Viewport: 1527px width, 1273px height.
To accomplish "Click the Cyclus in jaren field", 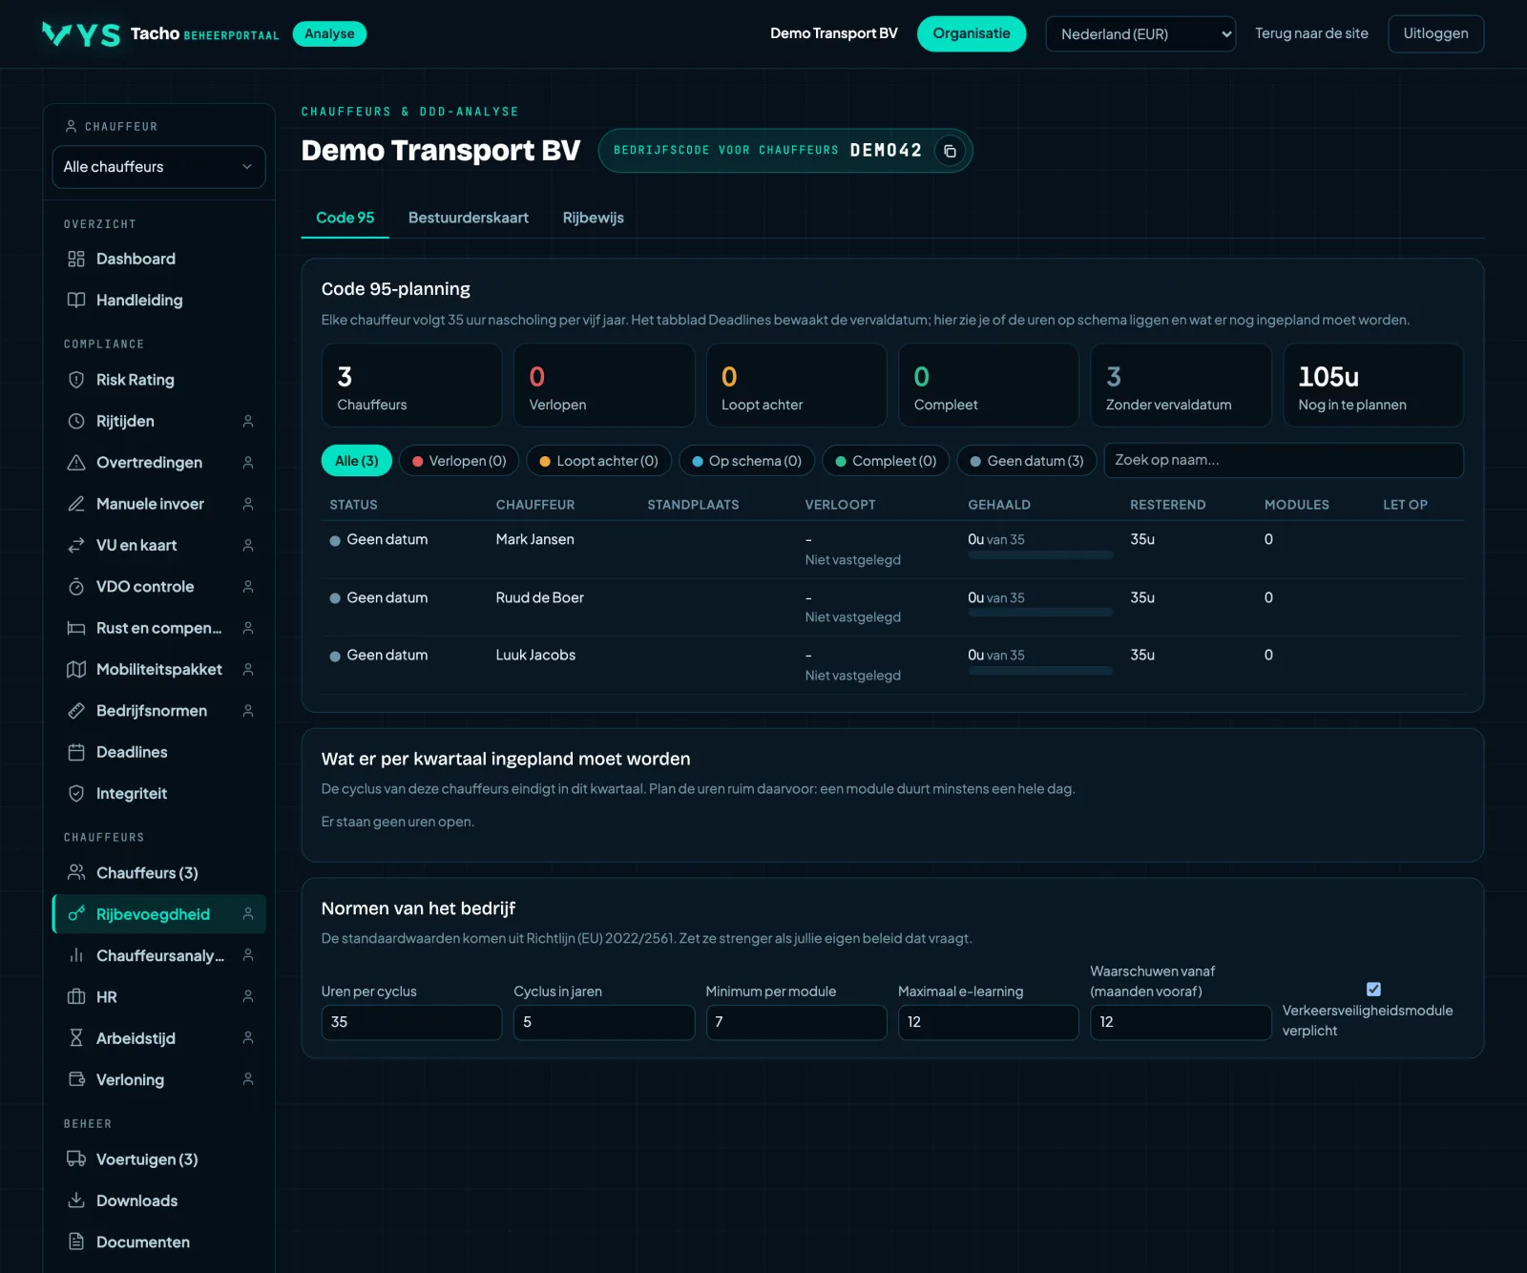I will (x=604, y=1022).
